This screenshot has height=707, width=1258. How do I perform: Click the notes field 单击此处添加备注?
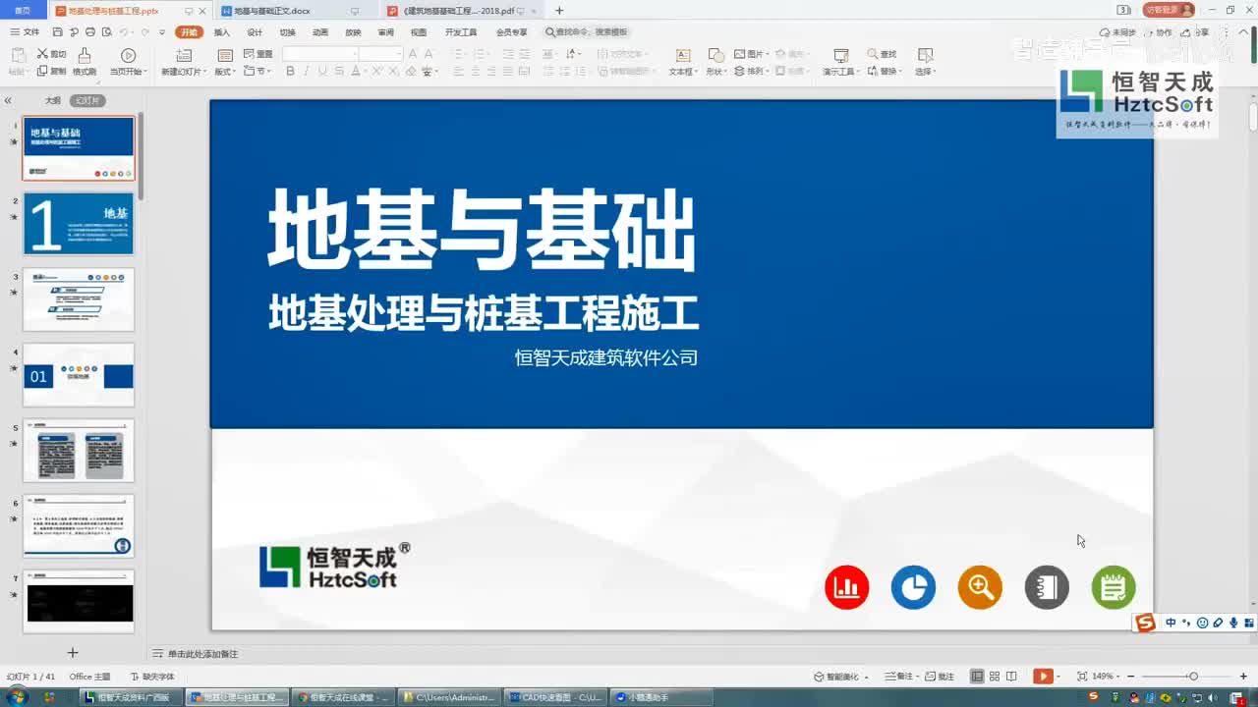tap(202, 654)
